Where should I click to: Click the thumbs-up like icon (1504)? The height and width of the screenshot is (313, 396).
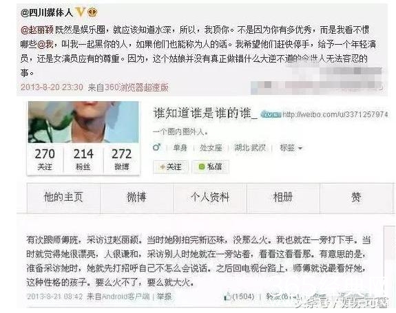(227, 296)
